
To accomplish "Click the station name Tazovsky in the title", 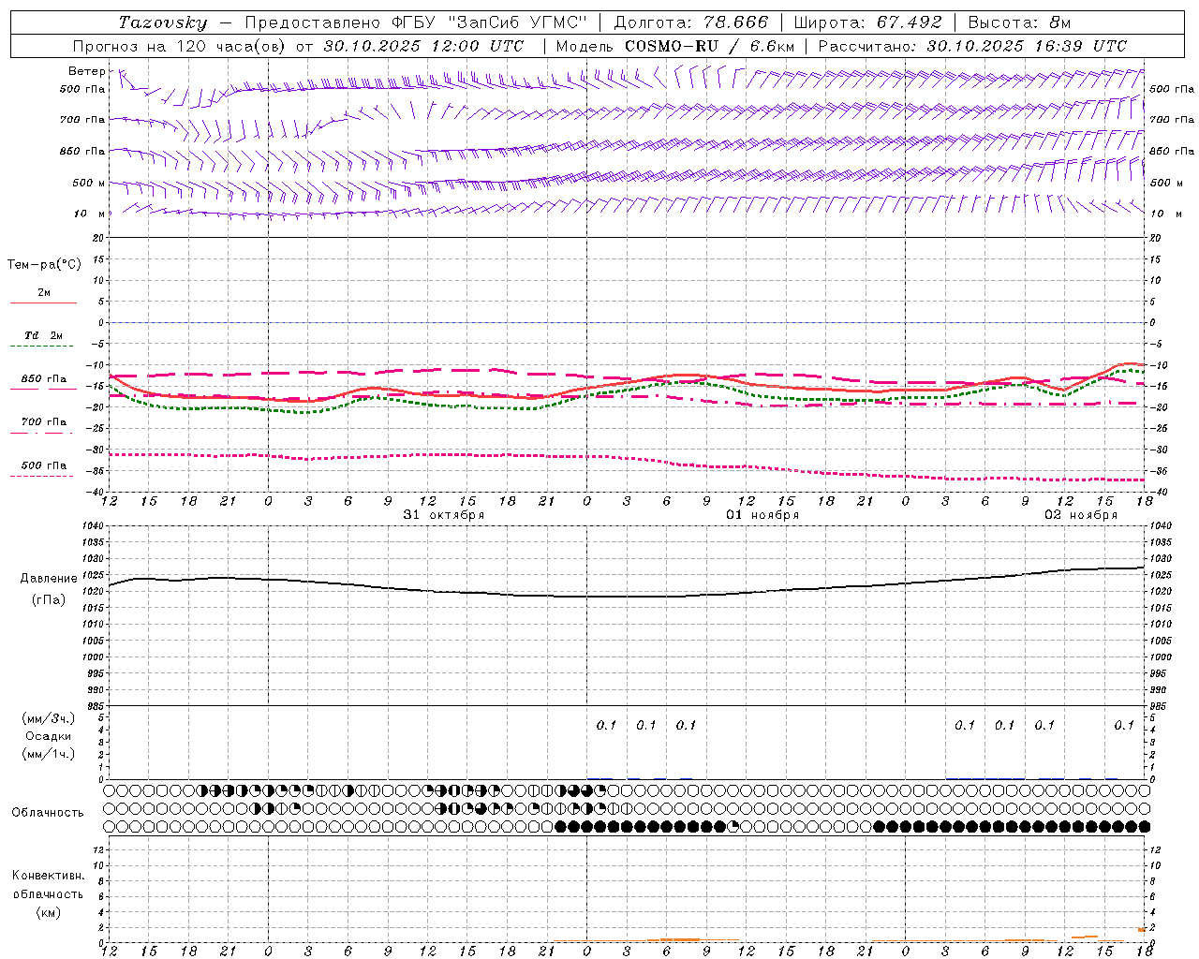I will click(x=162, y=22).
